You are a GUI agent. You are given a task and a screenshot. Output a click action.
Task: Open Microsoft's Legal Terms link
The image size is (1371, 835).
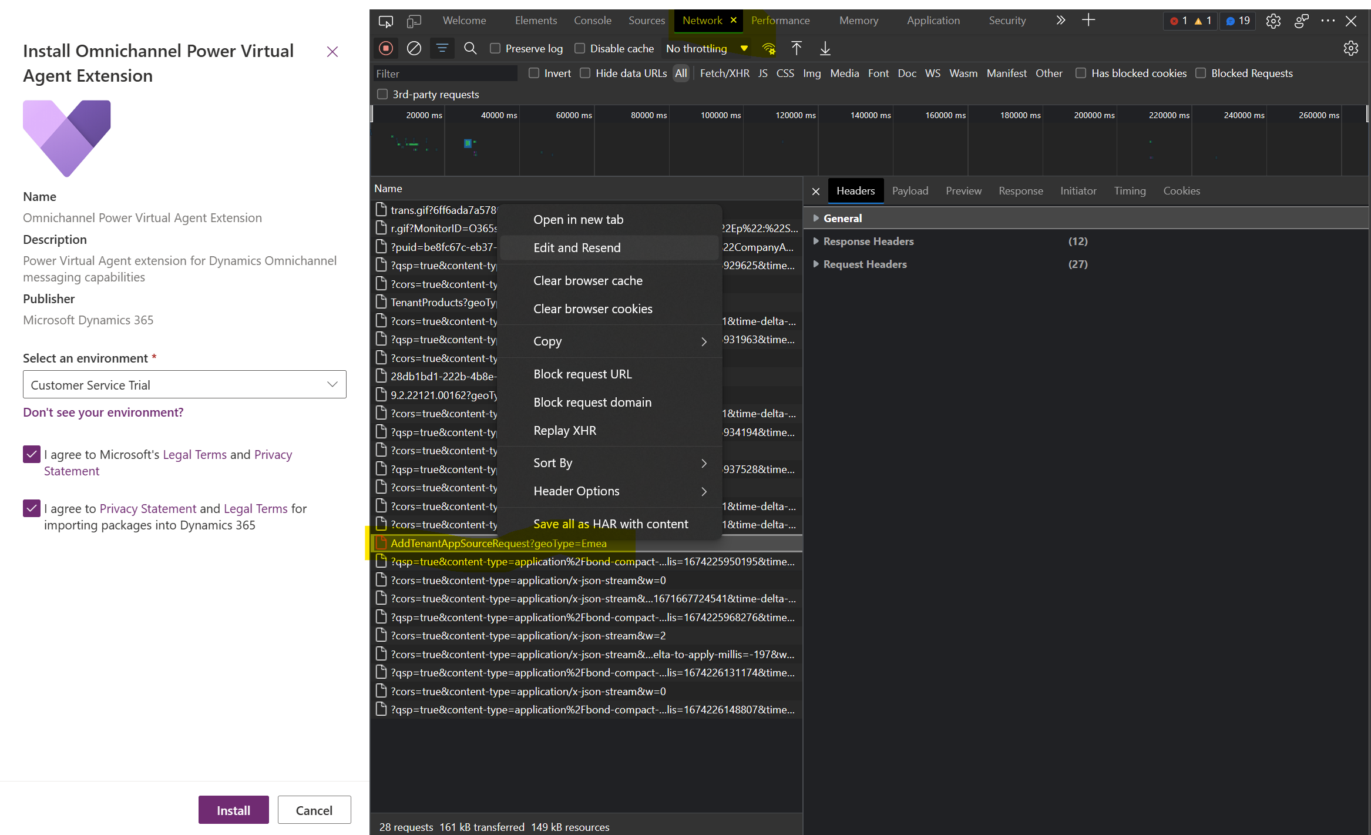(194, 455)
